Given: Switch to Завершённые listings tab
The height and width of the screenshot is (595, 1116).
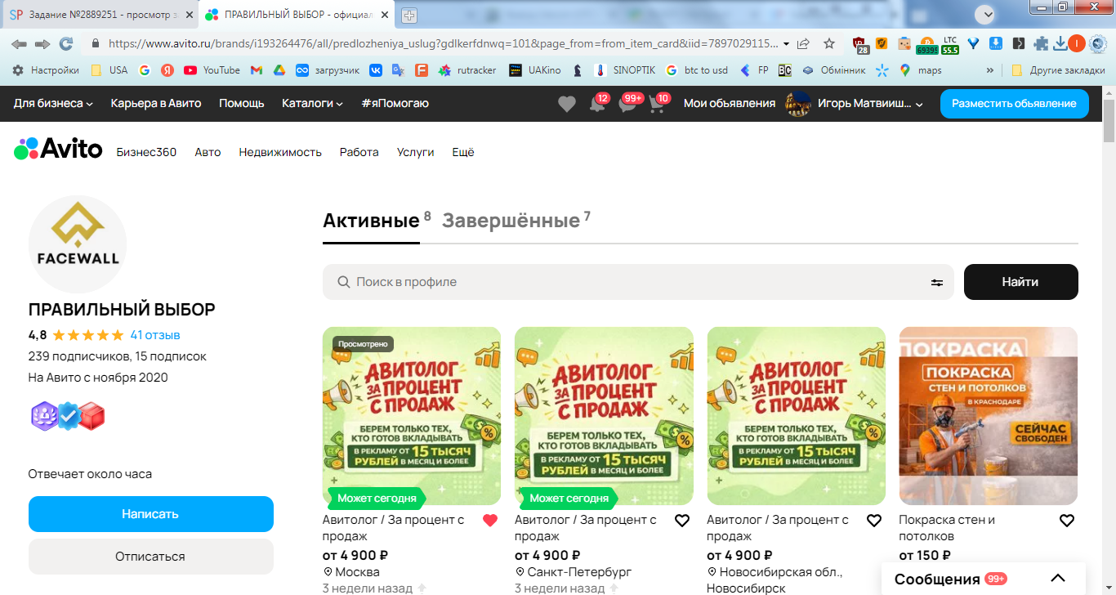Looking at the screenshot, I should tap(511, 220).
